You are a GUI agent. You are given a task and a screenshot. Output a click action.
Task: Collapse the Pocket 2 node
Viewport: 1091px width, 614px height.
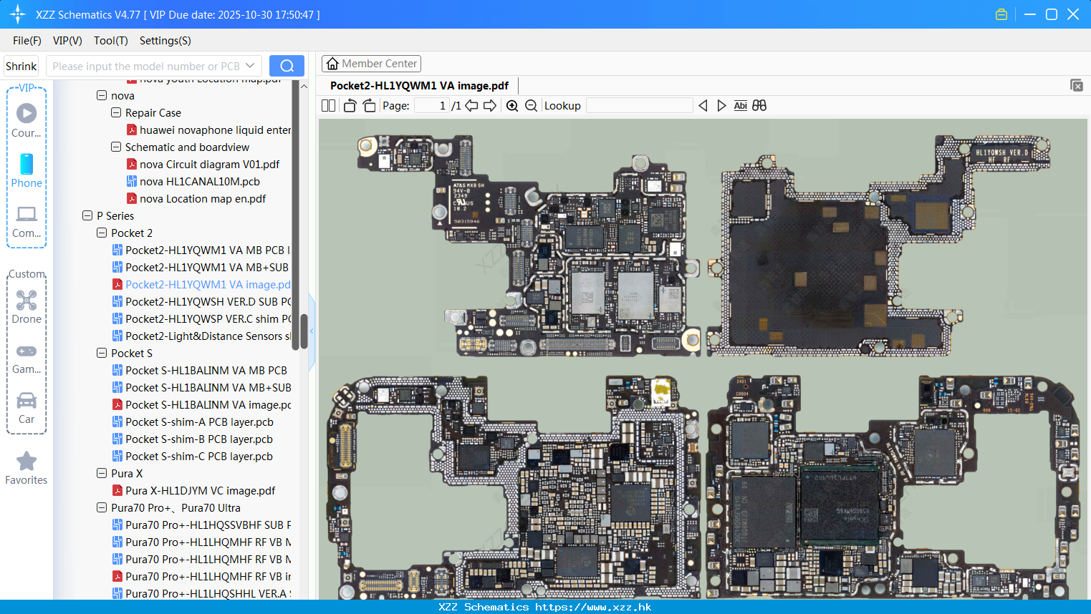pyautogui.click(x=102, y=233)
